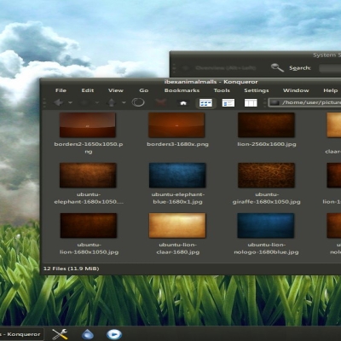Select ubuntu-elephant-blue-1680x1.jpg thumbnail
Viewport: 341px width, 341px height.
click(177, 175)
